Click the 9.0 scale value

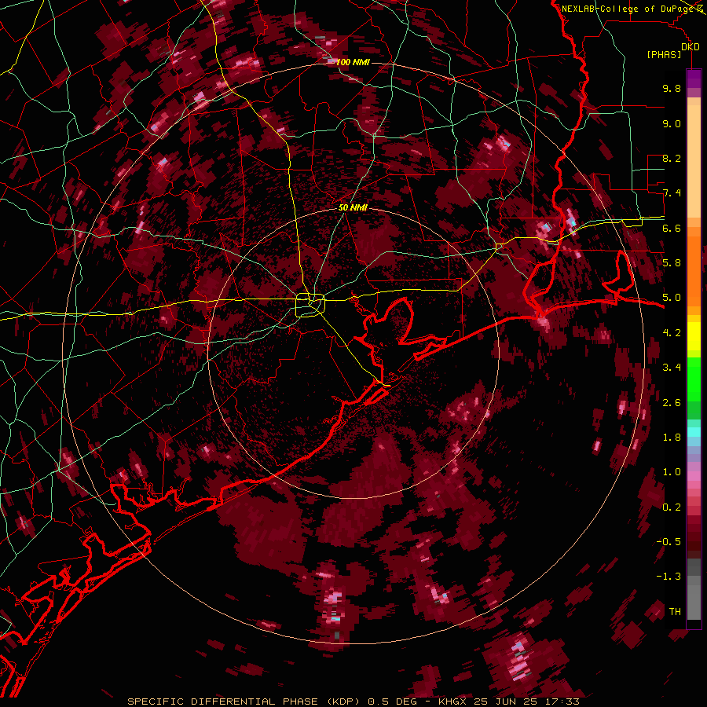tap(672, 123)
